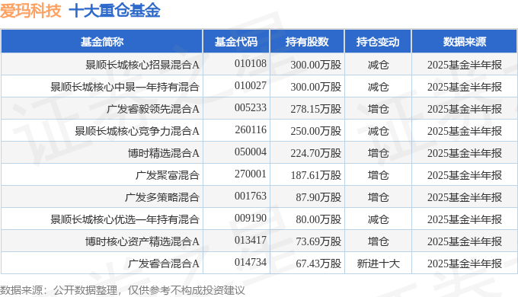Click the 十大重仓基金 heading
518x297 pixels.
[114, 11]
